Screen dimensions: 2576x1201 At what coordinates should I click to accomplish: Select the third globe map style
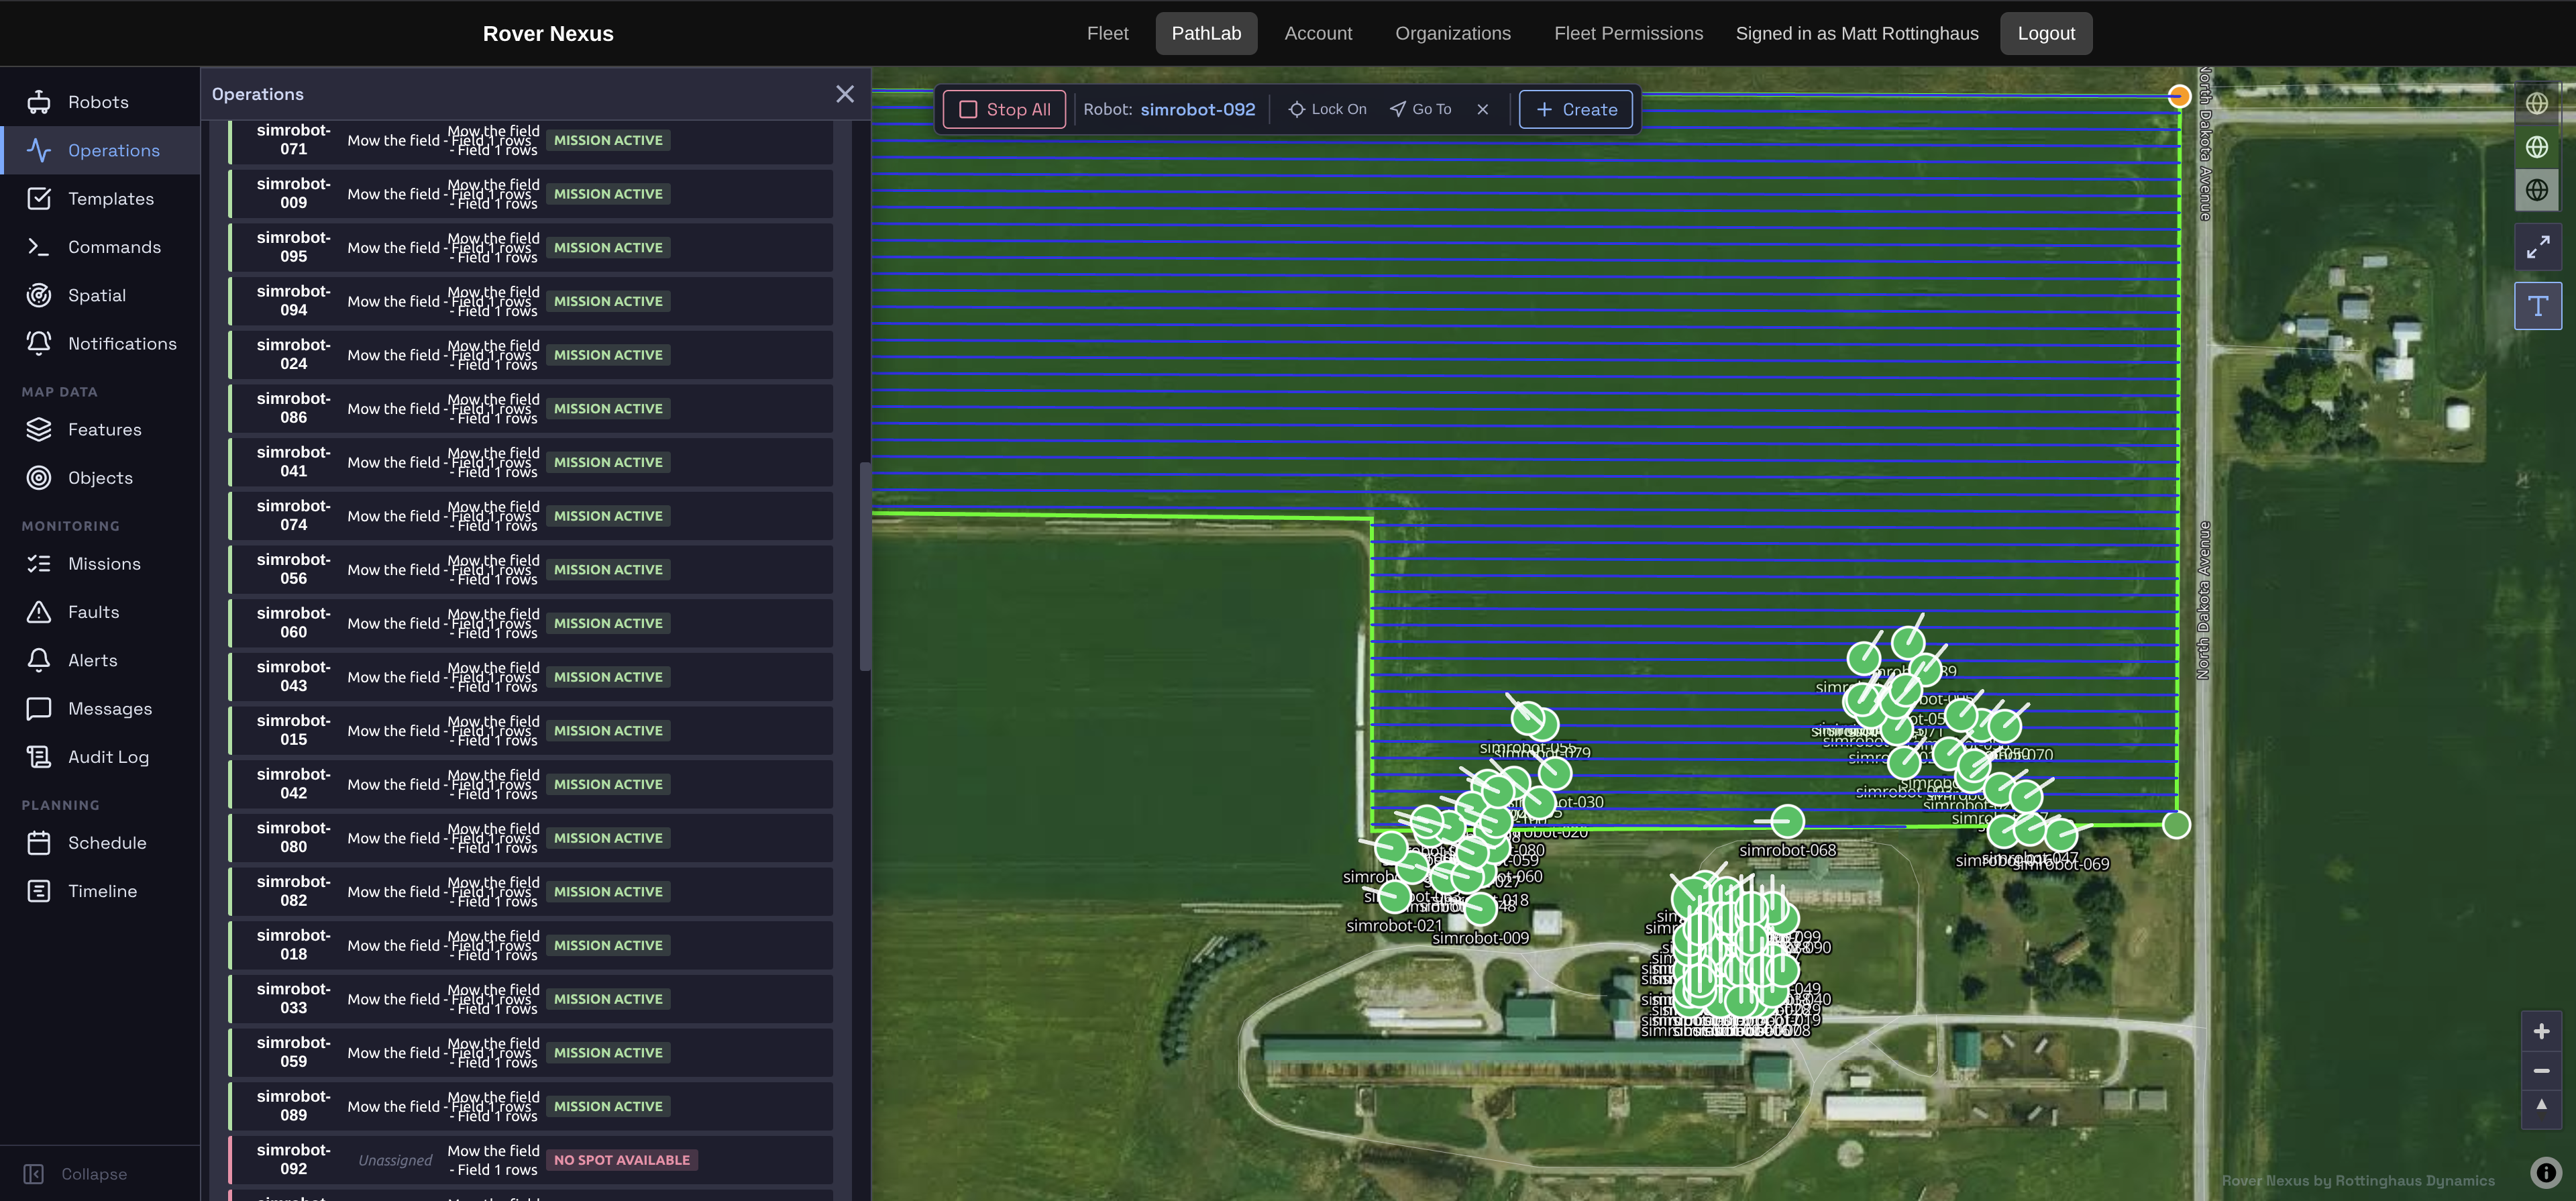pos(2537,190)
